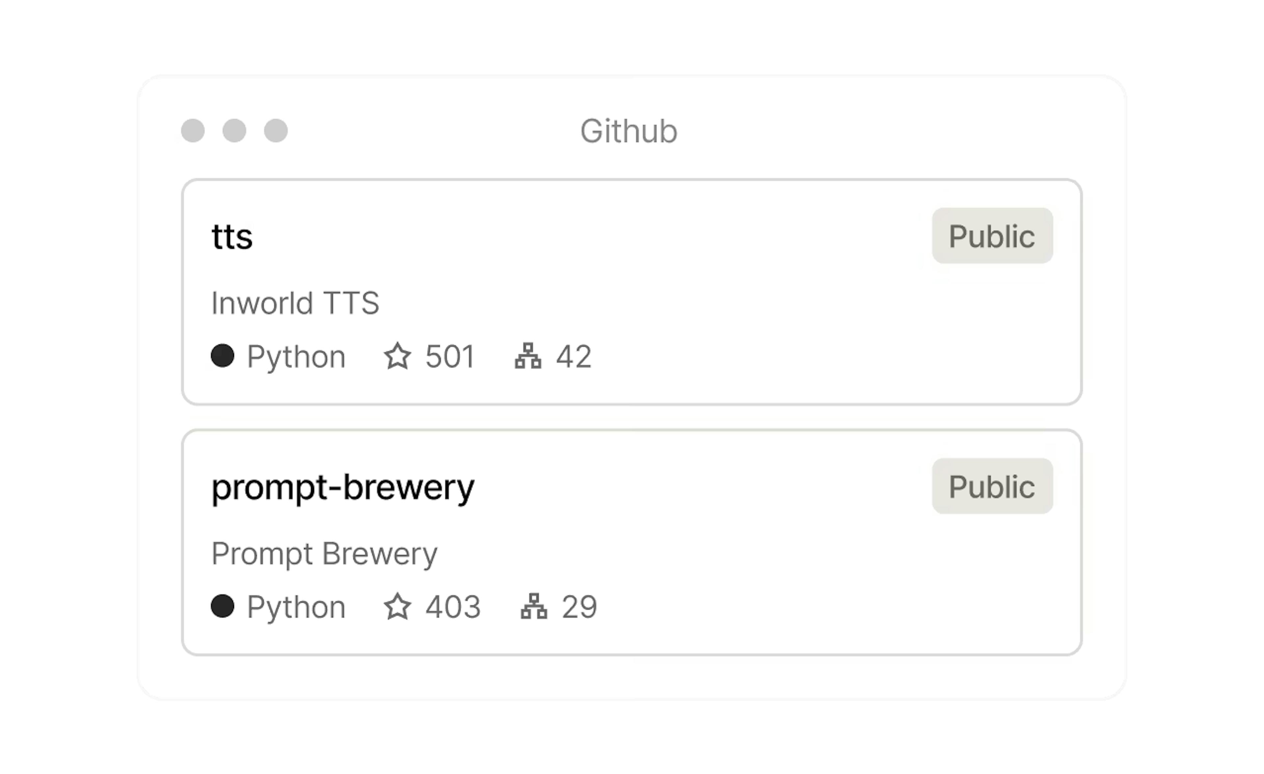
Task: Click the 42 fork count
Action: pyautogui.click(x=573, y=356)
